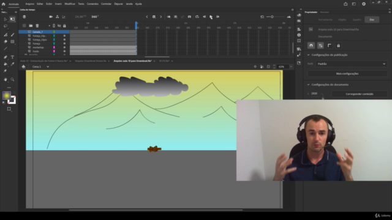The image size is (392, 220).
Task: Collapse Configurações do documento section
Action: click(x=309, y=84)
